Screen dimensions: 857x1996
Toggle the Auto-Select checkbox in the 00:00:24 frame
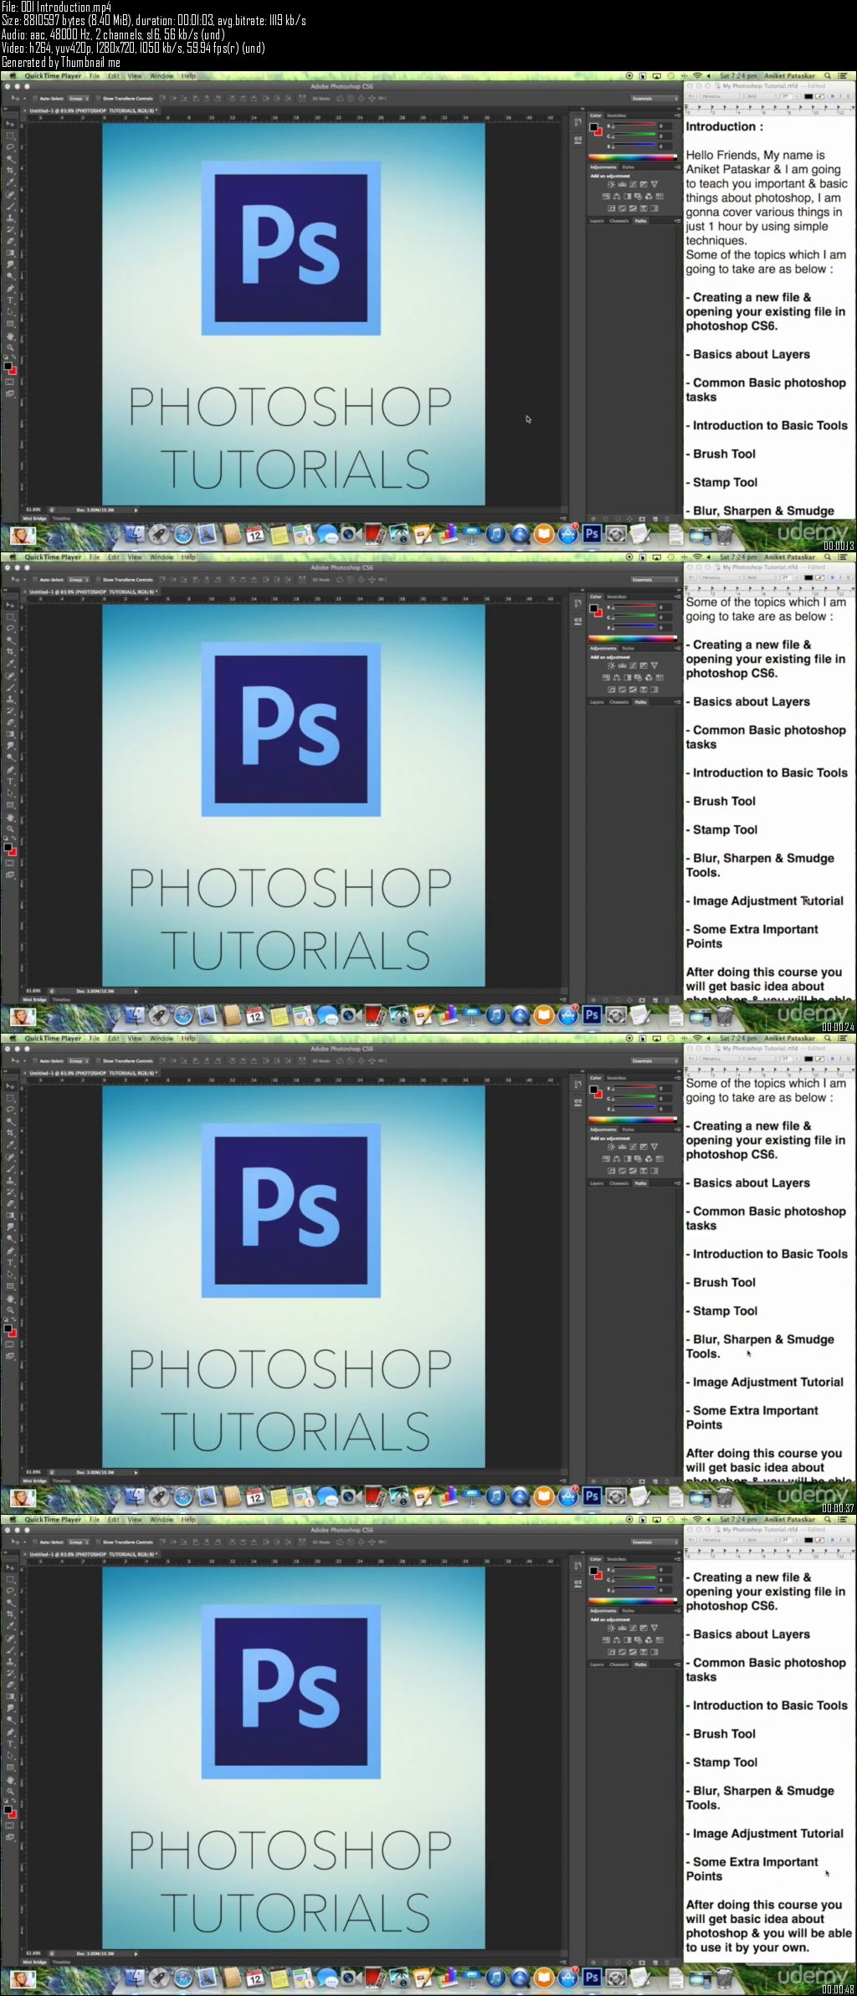33,580
